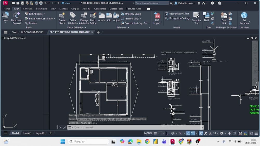Switch to the Annotate ribbon tab

(x=28, y=9)
